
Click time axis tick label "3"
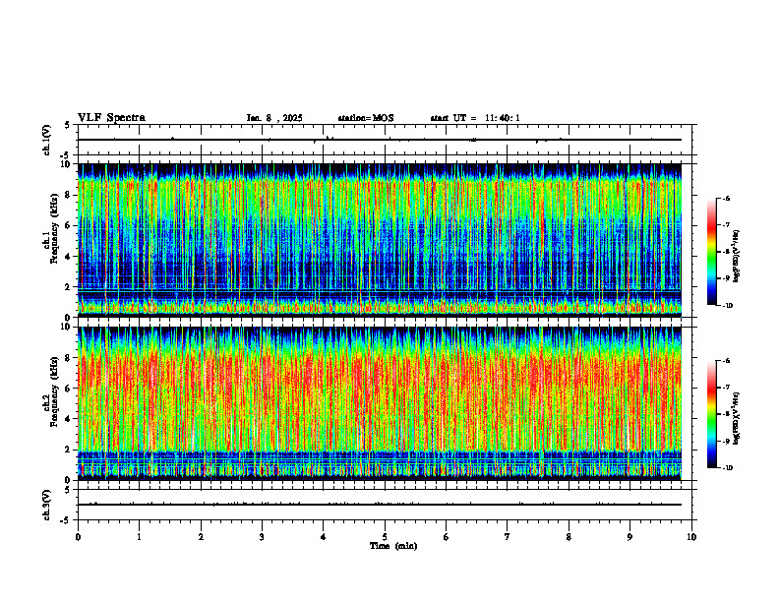(x=262, y=537)
